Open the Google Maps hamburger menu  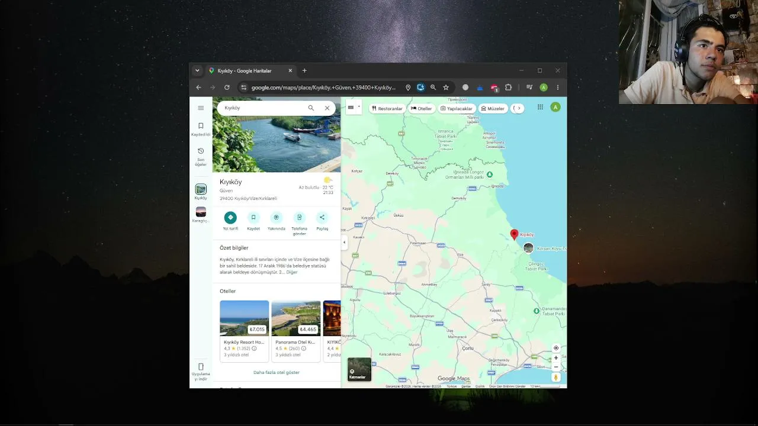pos(201,108)
